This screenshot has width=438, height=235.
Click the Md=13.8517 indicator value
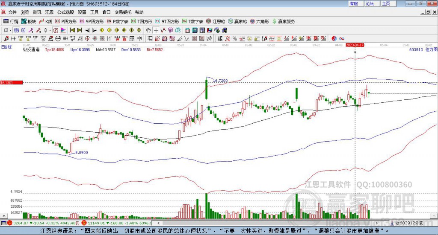coord(106,49)
